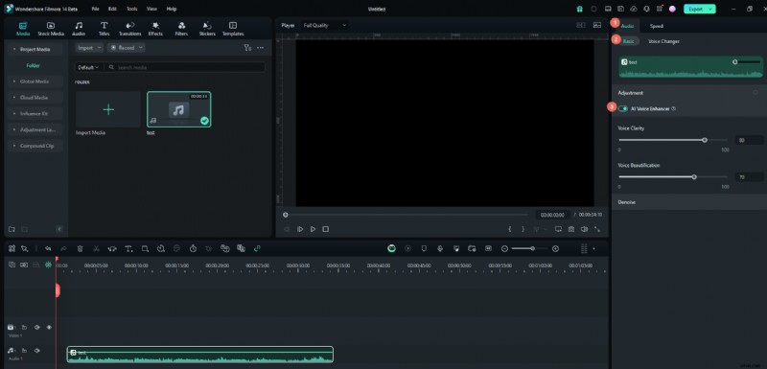This screenshot has width=767, height=369.
Task: Open the Titles tab icon
Action: pos(105,26)
